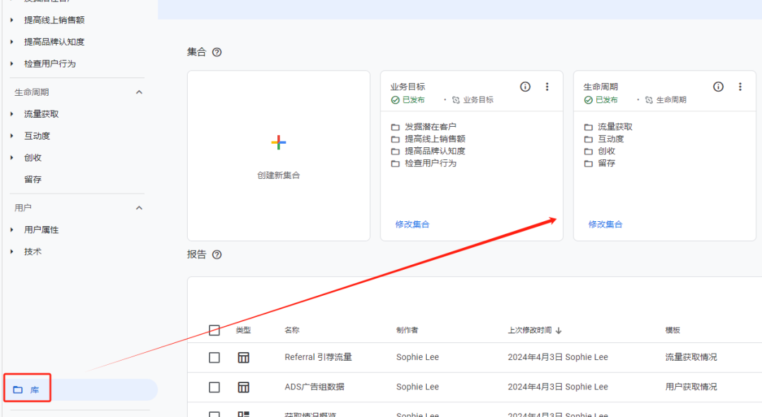Click the plus icon to create collection
The width and height of the screenshot is (762, 417).
coord(279,142)
